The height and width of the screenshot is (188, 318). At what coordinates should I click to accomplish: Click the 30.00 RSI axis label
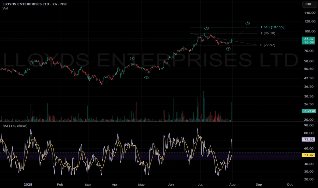coord(309,172)
